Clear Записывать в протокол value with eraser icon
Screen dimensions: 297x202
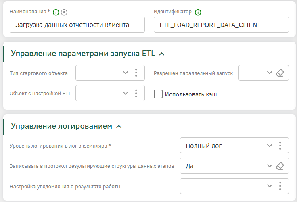pos(280,166)
